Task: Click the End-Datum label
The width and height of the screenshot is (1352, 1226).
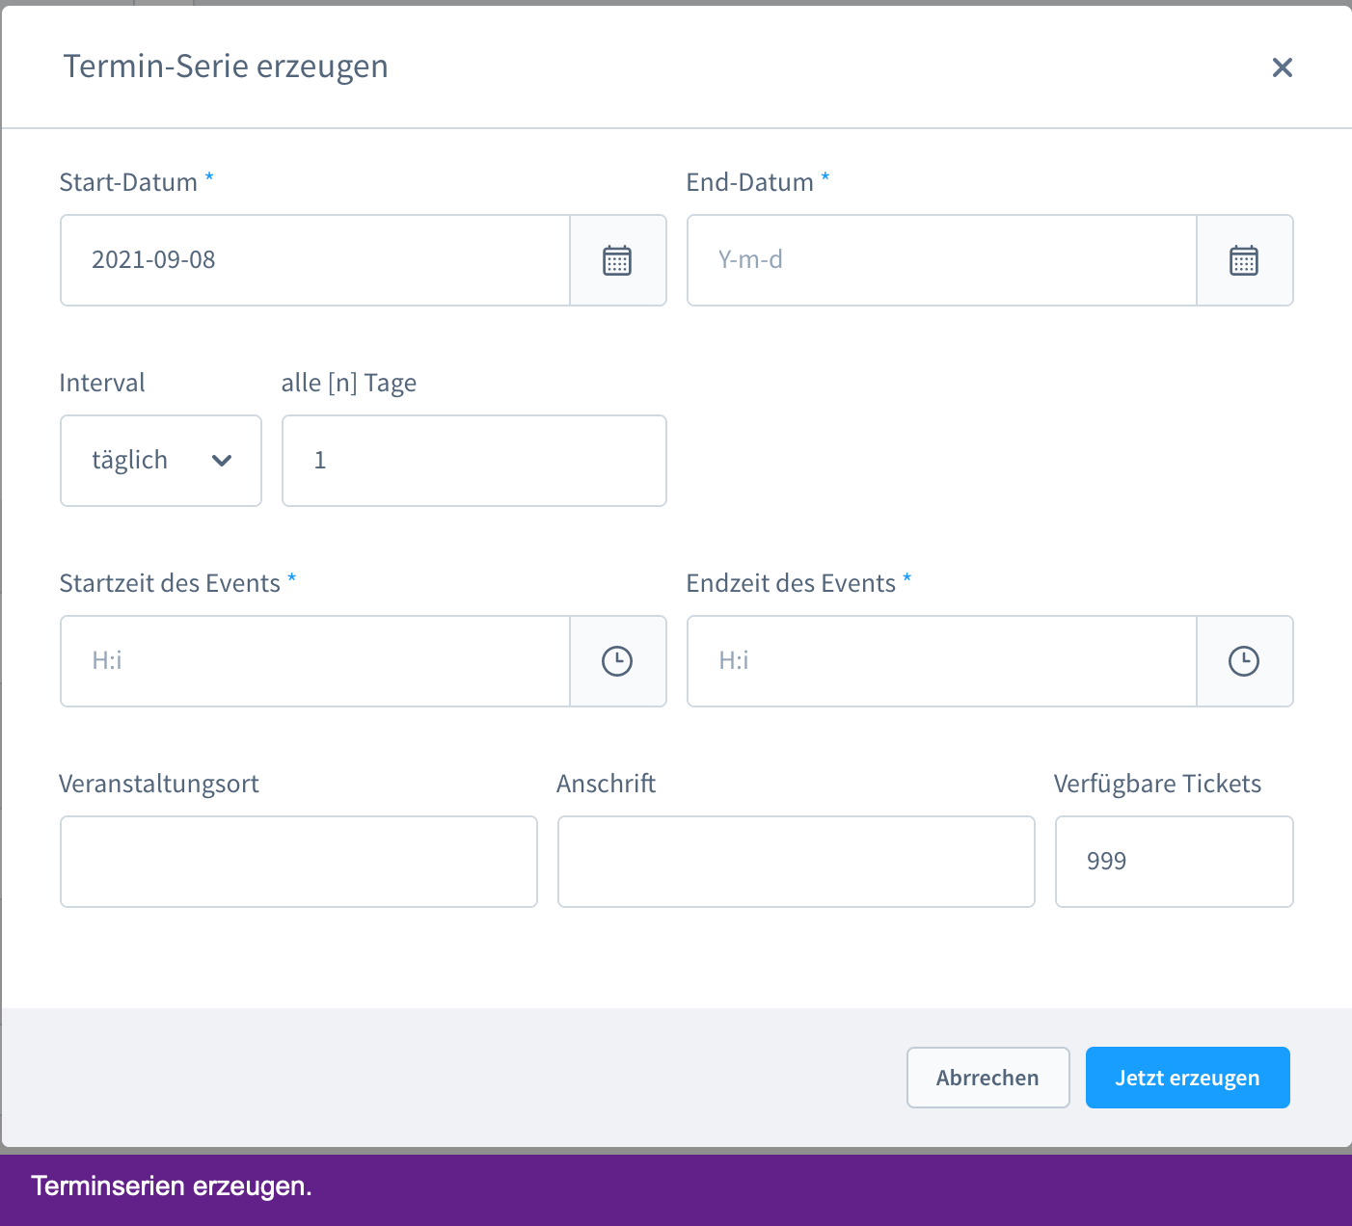Action: coord(750,182)
